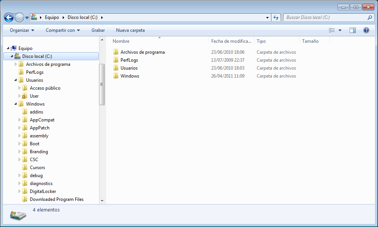
Task: Open the Compartir con dropdown menu
Action: (x=63, y=30)
